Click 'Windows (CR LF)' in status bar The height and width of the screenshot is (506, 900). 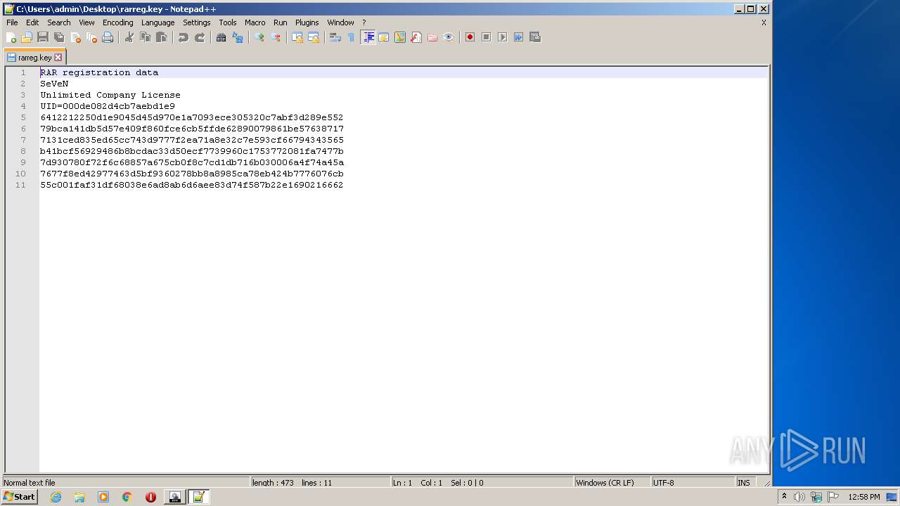click(605, 483)
